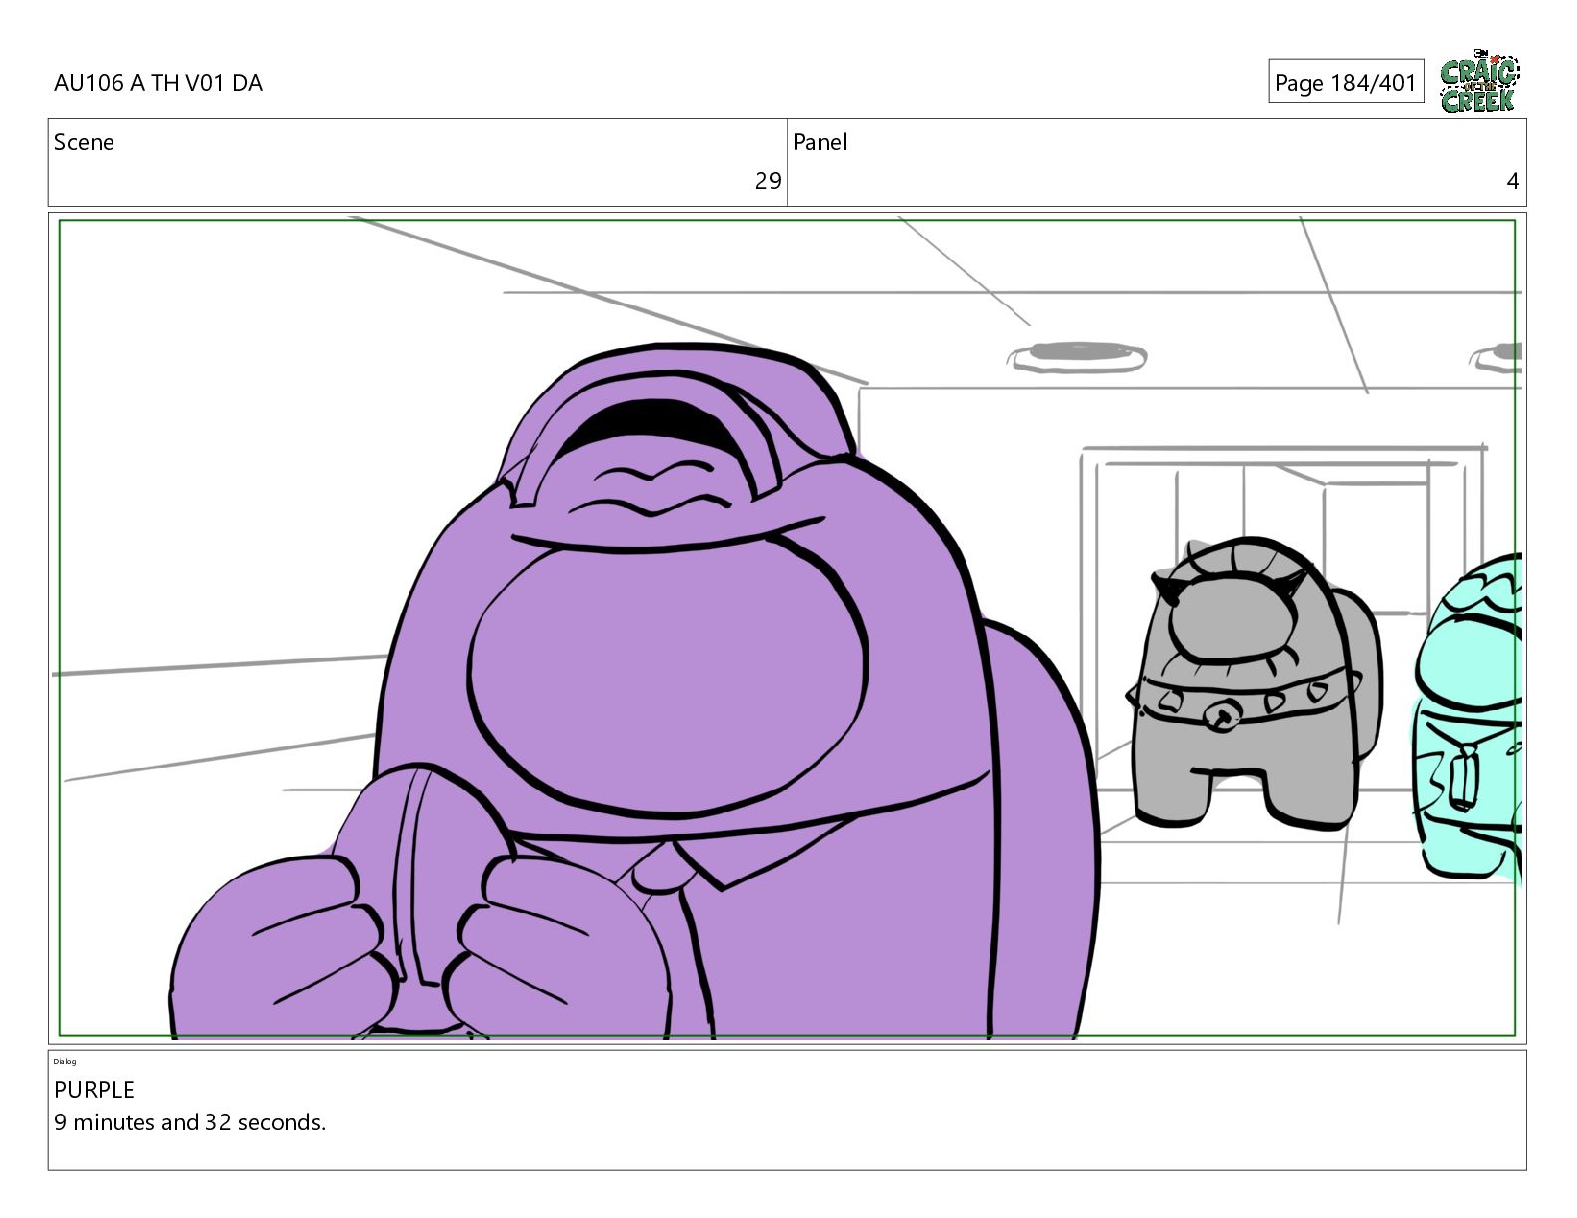The image size is (1577, 1218).
Task: Click the Craig of the Creek logo
Action: 1479,81
